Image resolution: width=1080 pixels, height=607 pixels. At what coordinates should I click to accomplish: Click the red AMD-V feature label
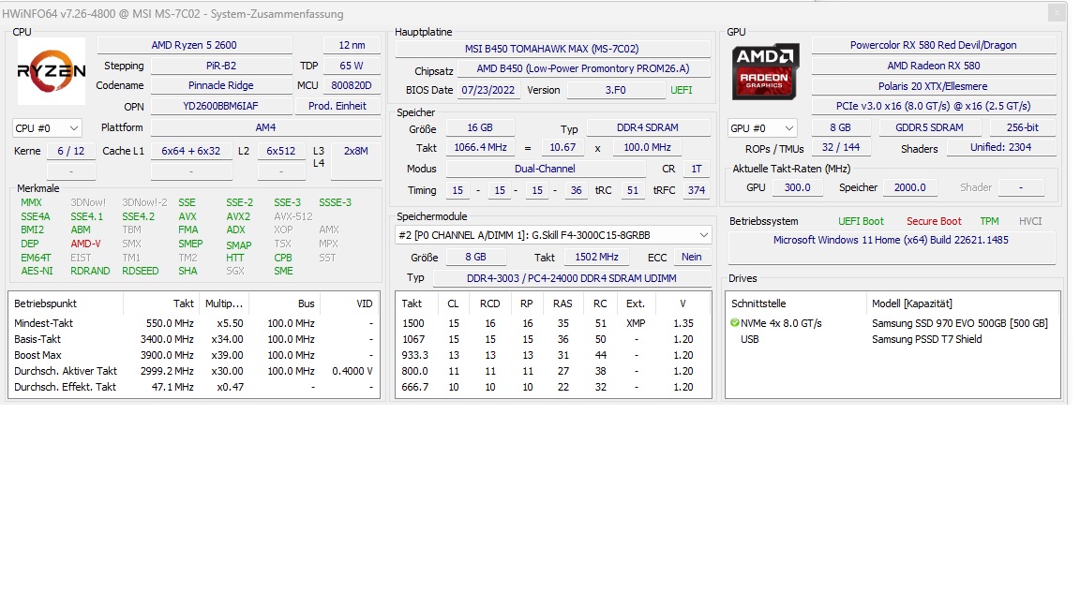pyautogui.click(x=85, y=244)
